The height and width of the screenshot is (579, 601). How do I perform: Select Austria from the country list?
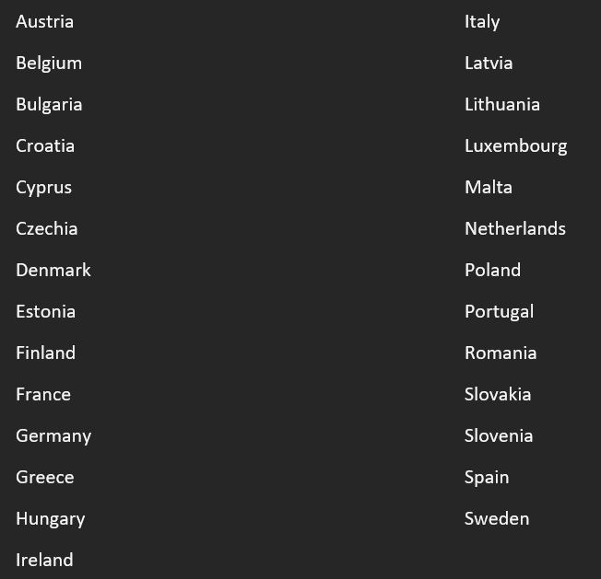(x=44, y=21)
